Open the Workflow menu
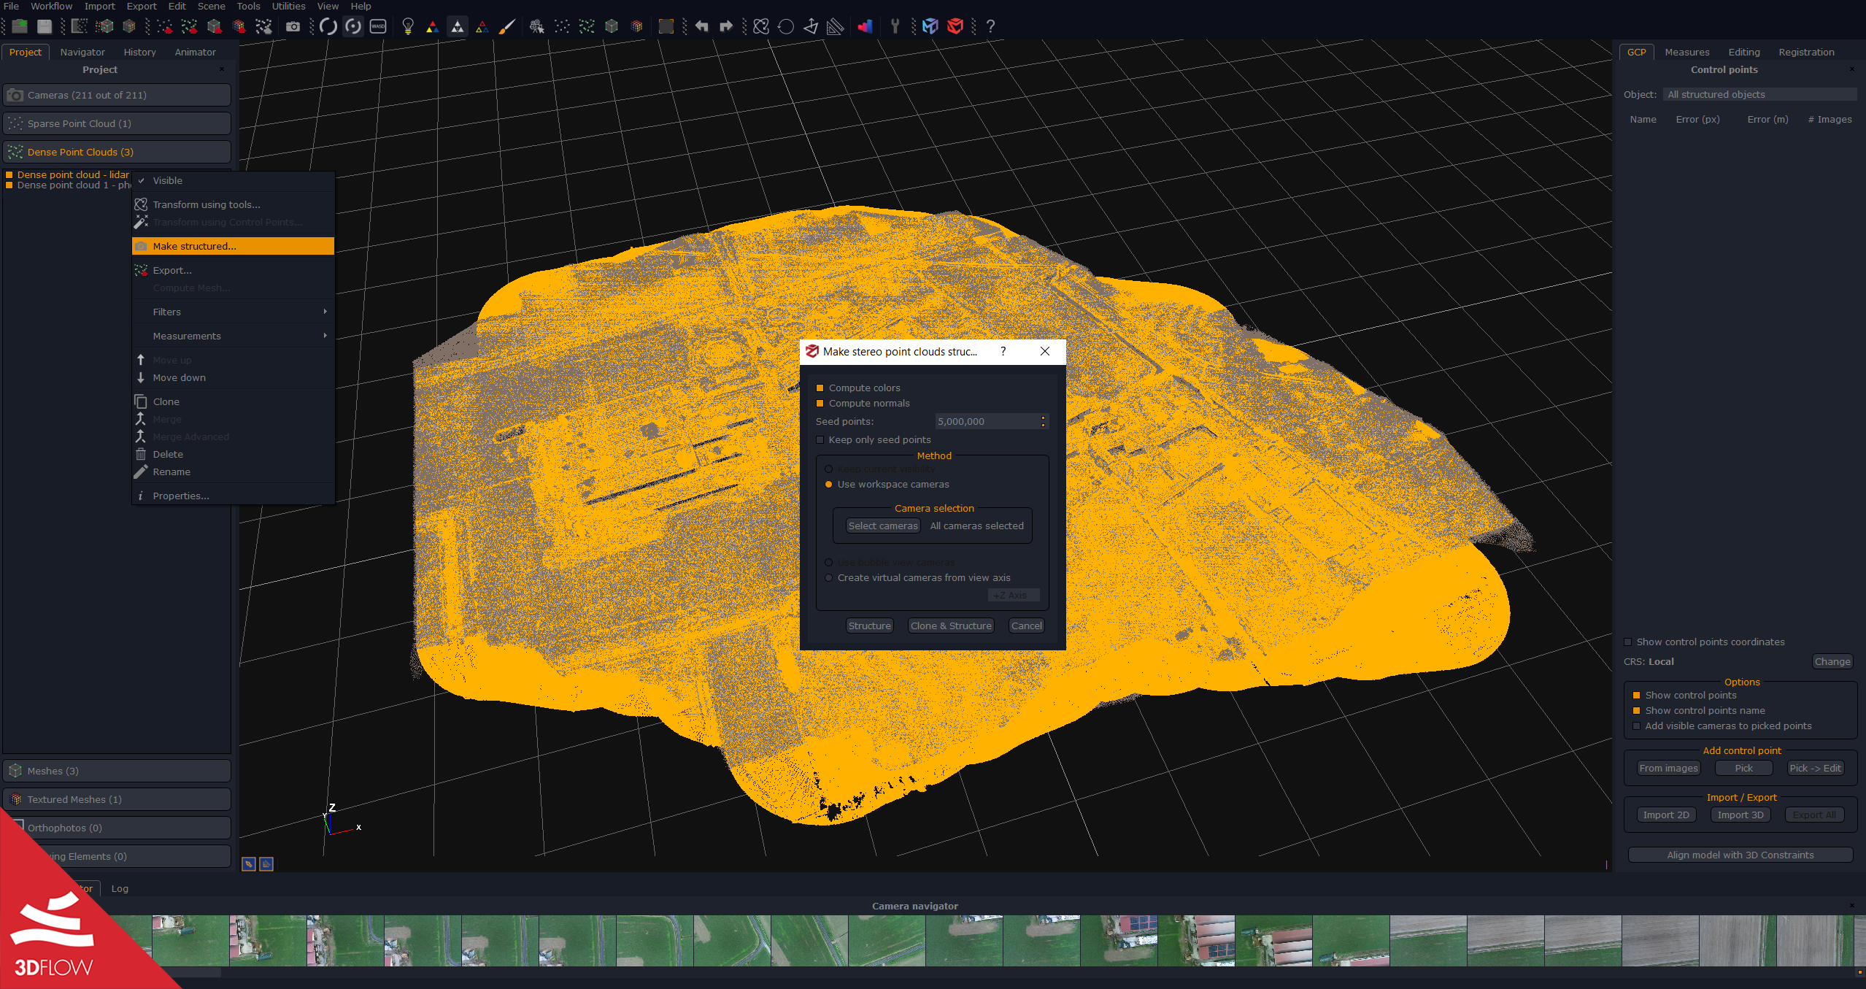Image resolution: width=1866 pixels, height=989 pixels. coord(51,6)
